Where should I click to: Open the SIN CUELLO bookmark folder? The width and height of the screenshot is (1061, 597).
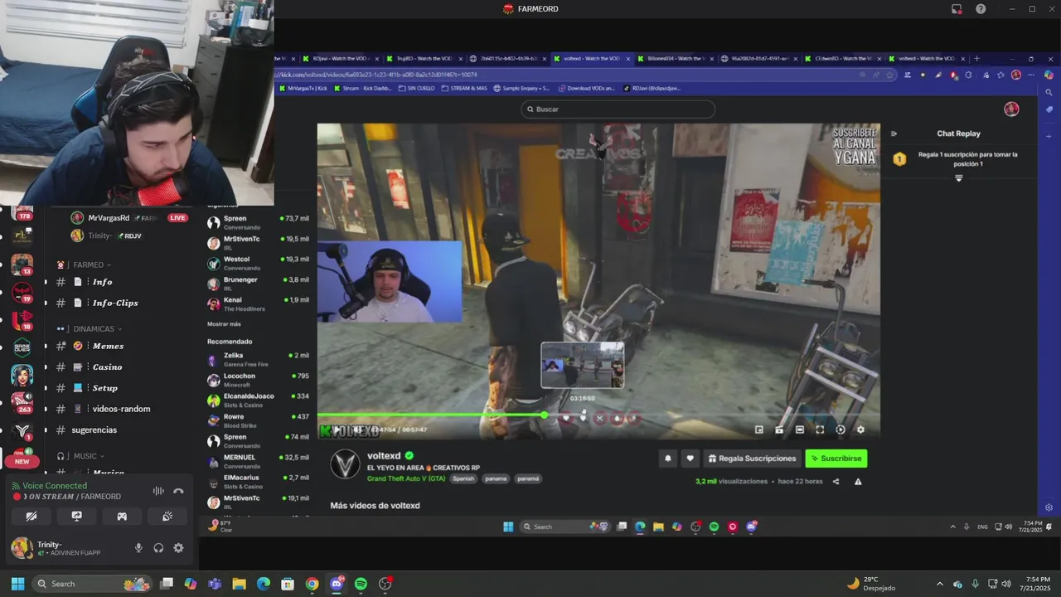coord(419,88)
